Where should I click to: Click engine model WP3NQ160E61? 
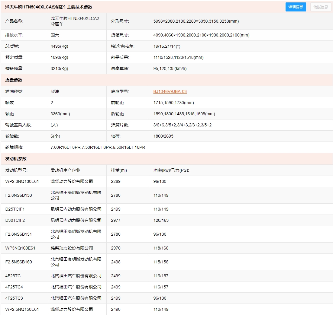tap(20, 248)
